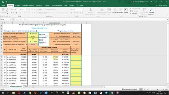169x95 pixels.
Task: Open Sort and Filter menu
Action: [x=144, y=11]
